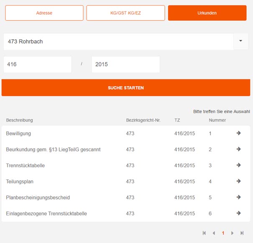Click the TZ number field containing 416
Screen dimensions: 253x243
[38, 65]
